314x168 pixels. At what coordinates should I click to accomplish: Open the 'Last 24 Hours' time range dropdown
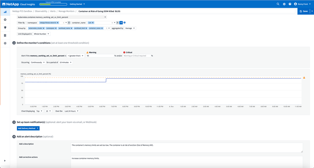click(72, 111)
